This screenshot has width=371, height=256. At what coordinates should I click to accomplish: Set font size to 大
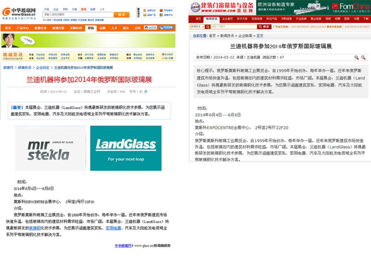[x=145, y=91]
